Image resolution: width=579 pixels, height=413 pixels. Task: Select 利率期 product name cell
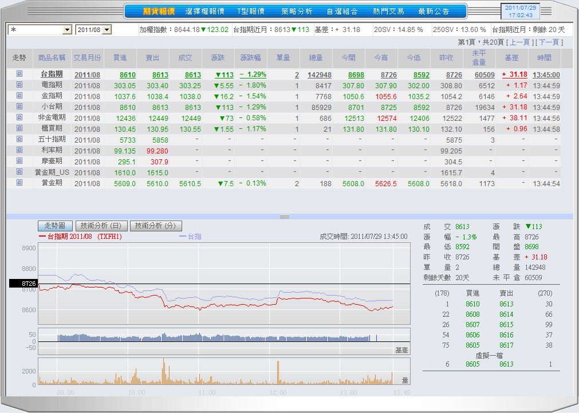[52, 150]
